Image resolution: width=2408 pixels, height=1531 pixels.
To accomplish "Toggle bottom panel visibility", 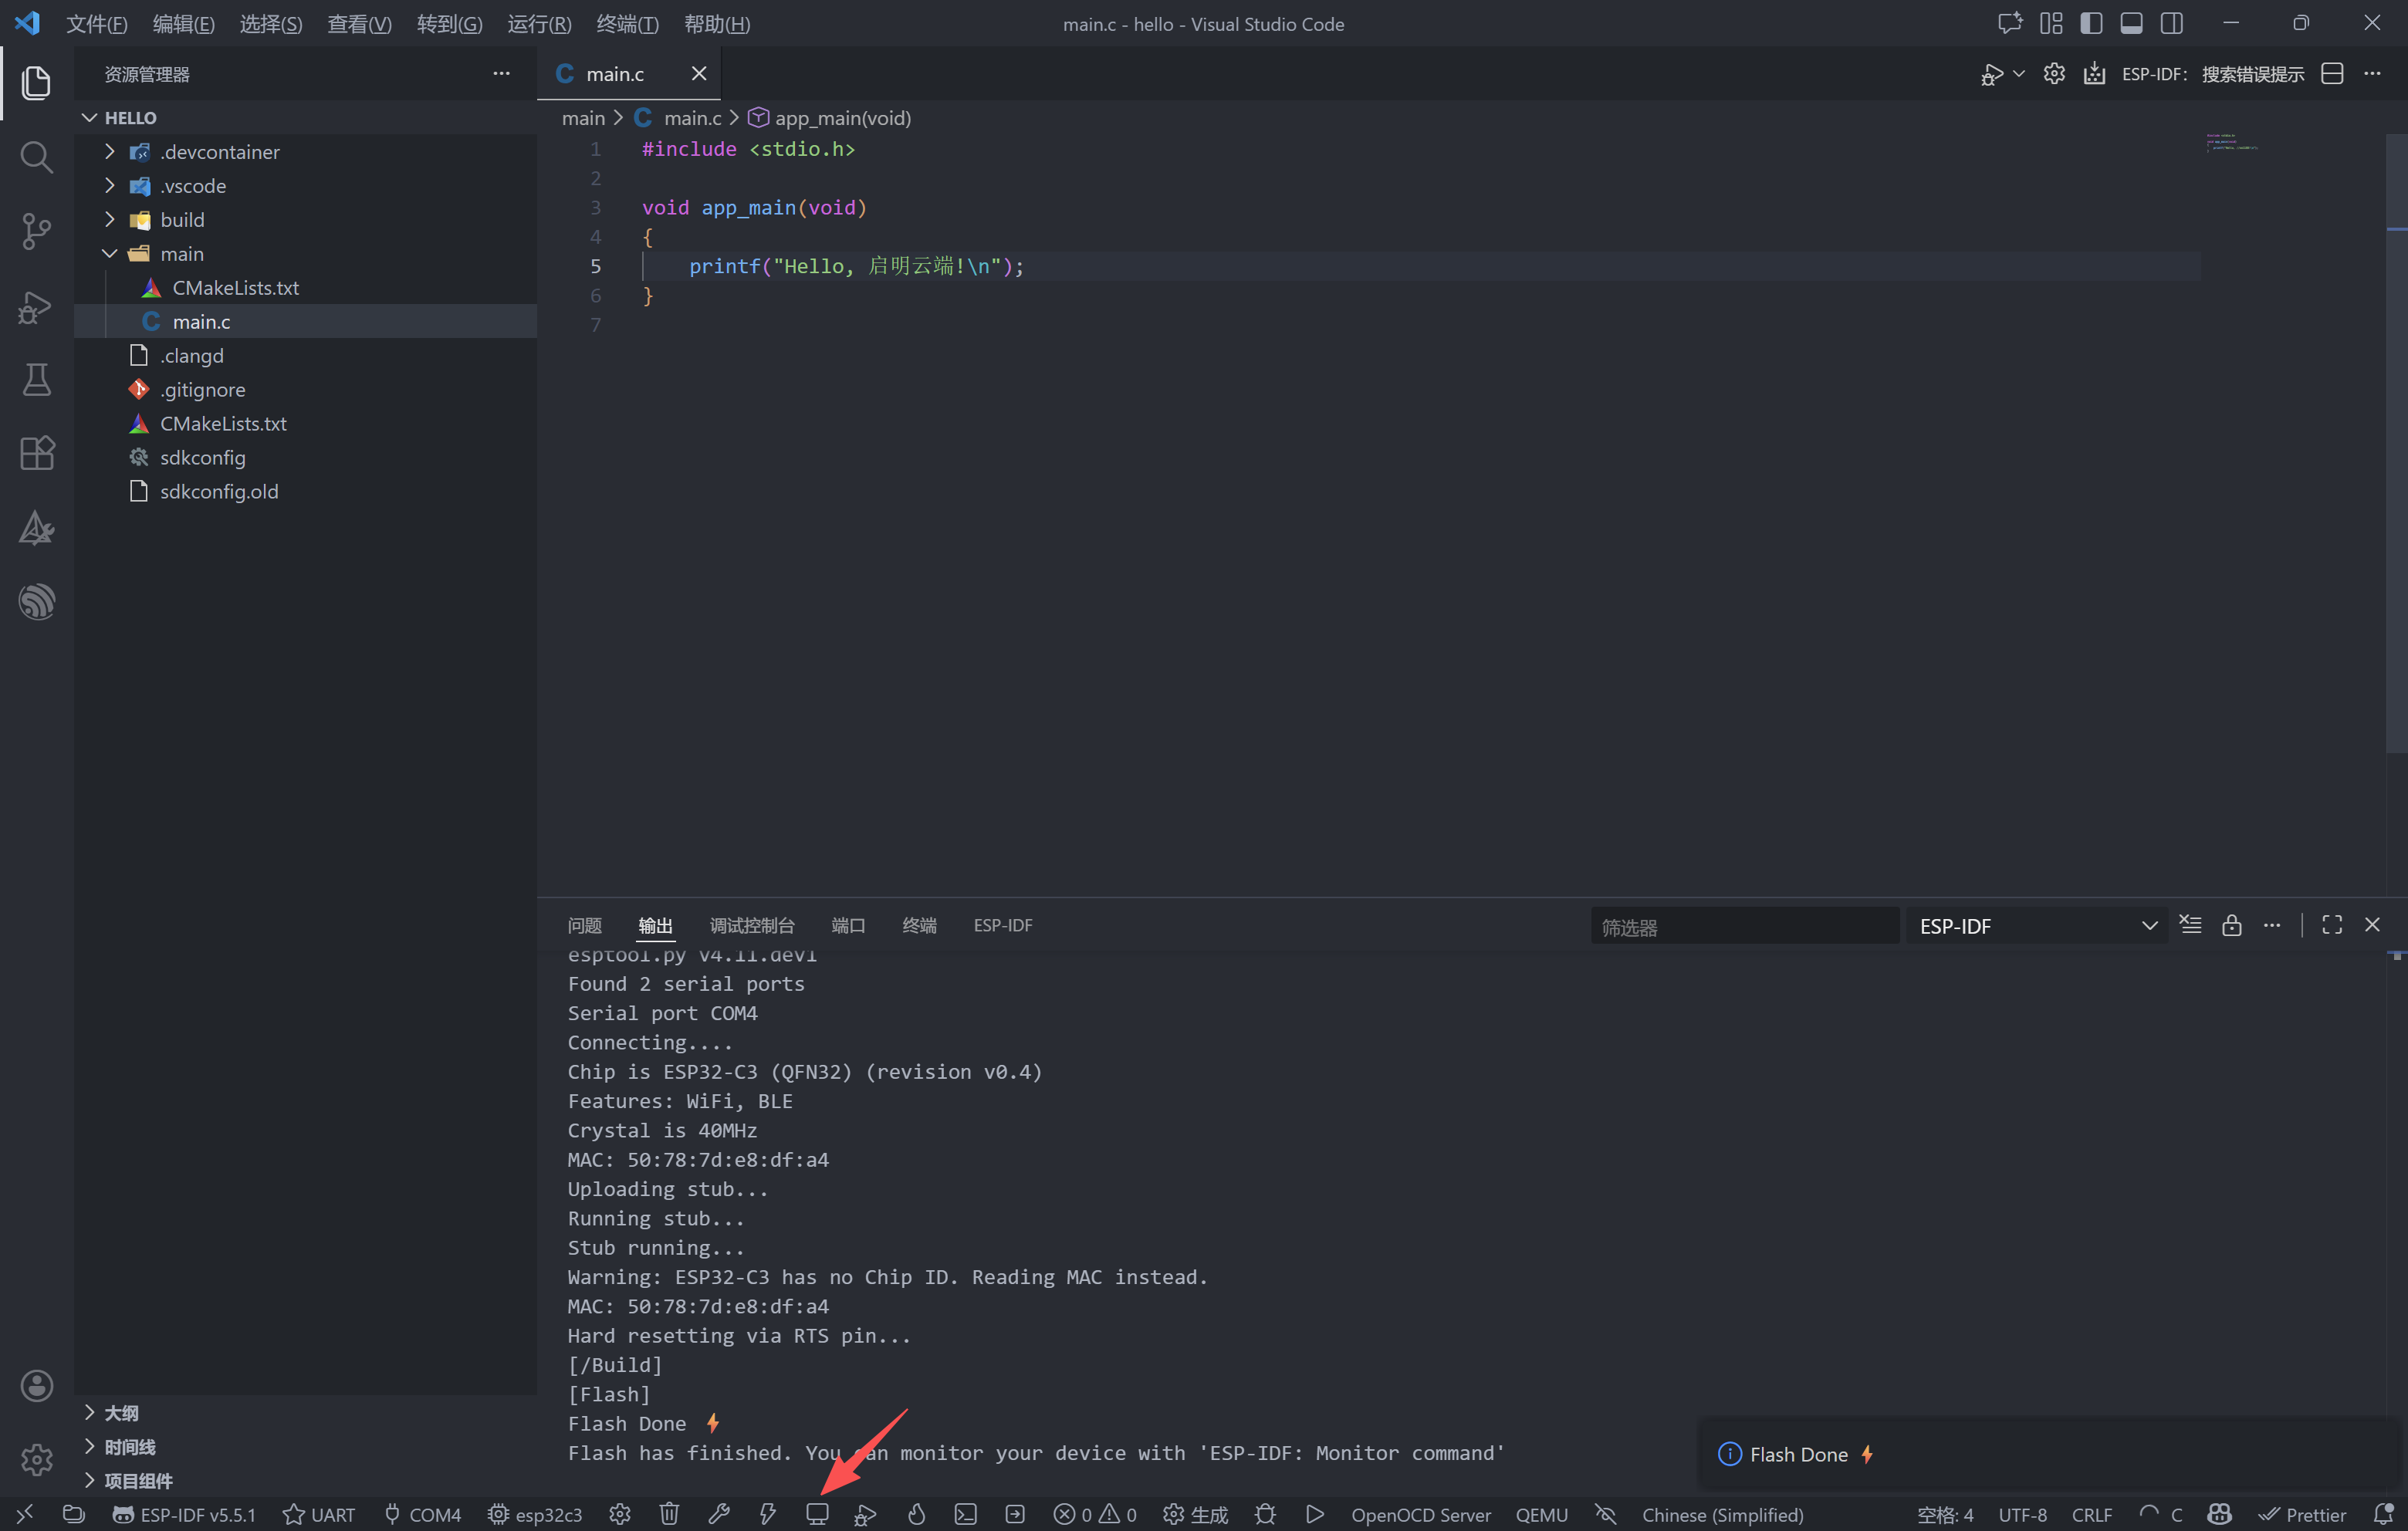I will [x=2131, y=23].
